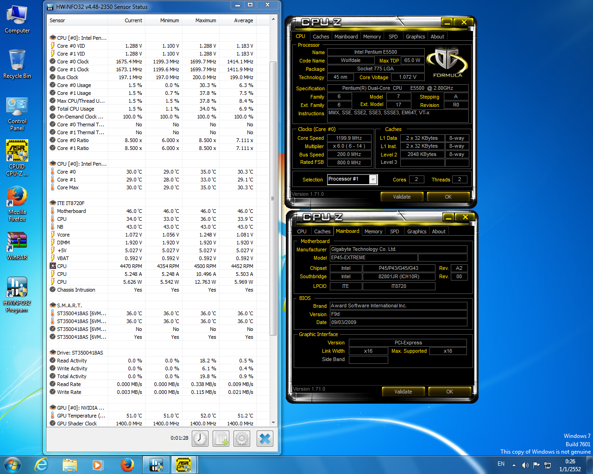Click the Firefox icon in the taskbar
The width and height of the screenshot is (593, 474).
127,464
